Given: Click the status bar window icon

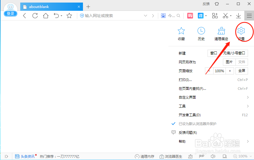Looking at the screenshot, I should coord(225,156).
